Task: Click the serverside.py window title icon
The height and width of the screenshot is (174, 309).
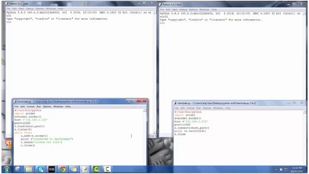Action: 15,101
